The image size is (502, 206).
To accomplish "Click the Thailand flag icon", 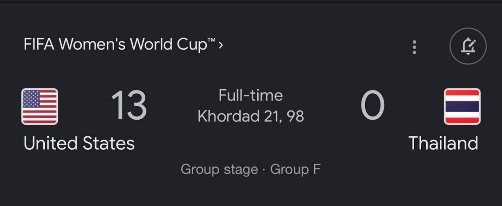I will click(x=462, y=106).
